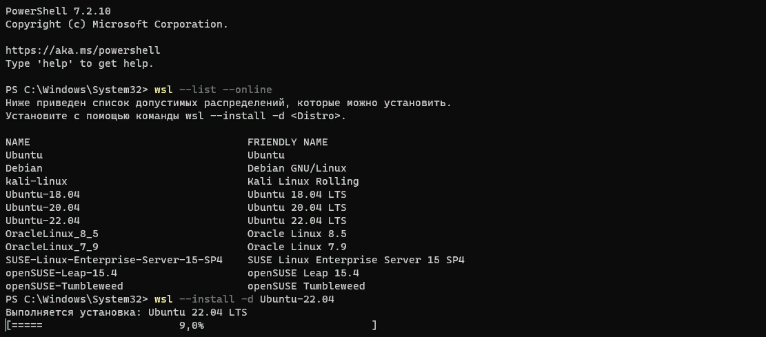Click the OracleLinux_8_5 entry

(52, 234)
